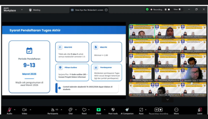This screenshot has height=119, width=208.
Task: Show next page of participant videos
Action: point(168,100)
